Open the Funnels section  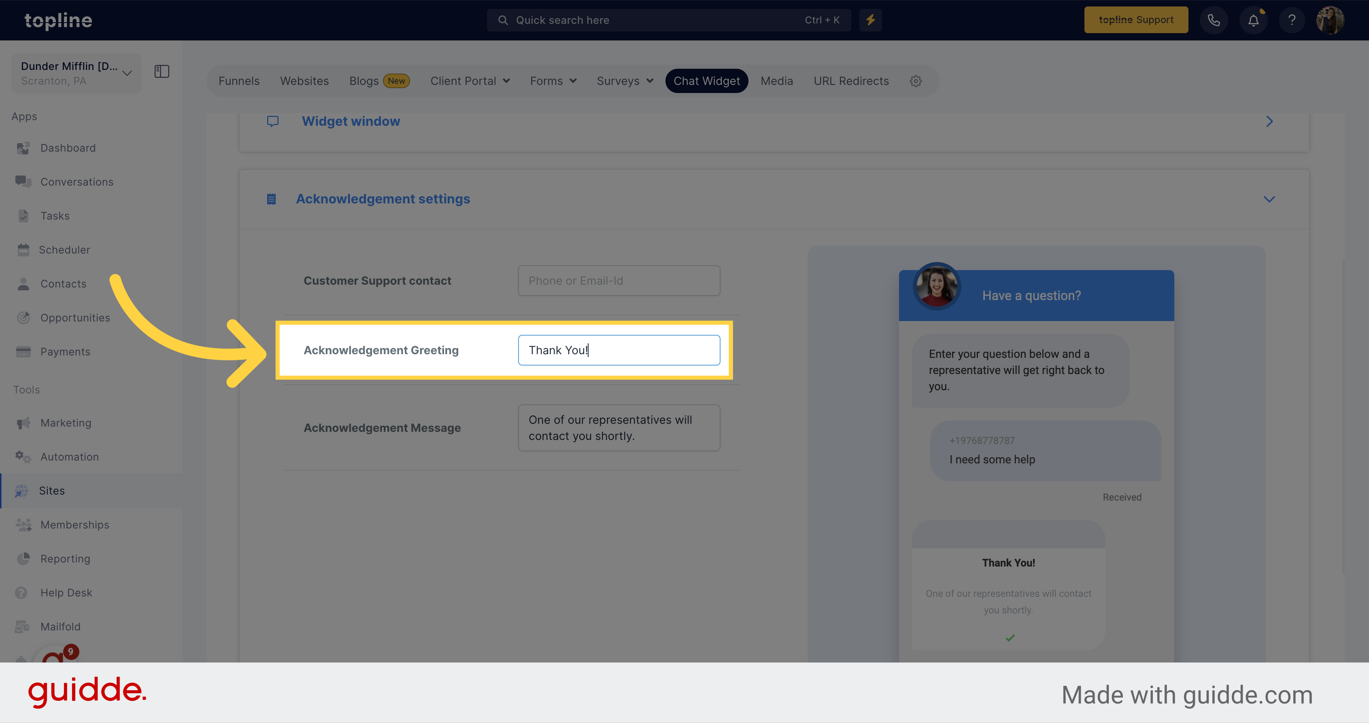click(x=239, y=81)
